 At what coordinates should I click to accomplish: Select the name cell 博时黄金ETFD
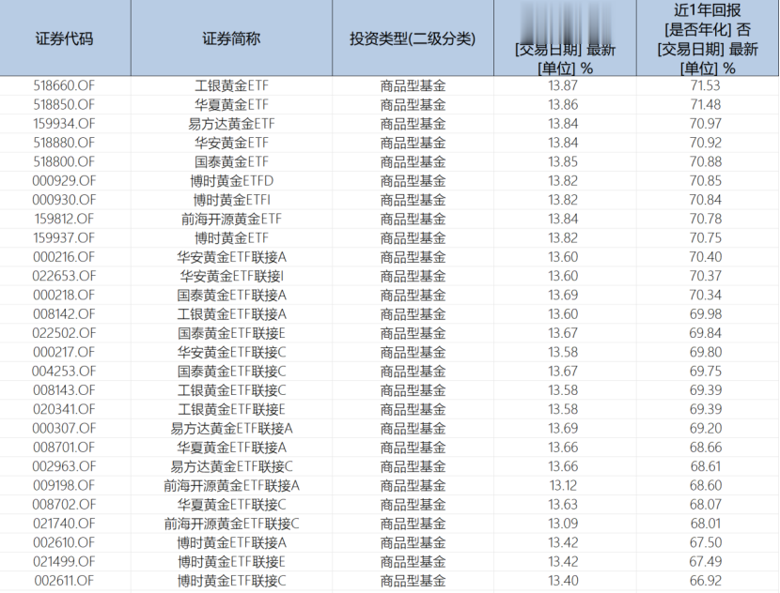231,181
